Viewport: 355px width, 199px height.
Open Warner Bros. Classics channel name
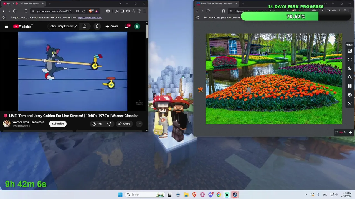point(27,122)
